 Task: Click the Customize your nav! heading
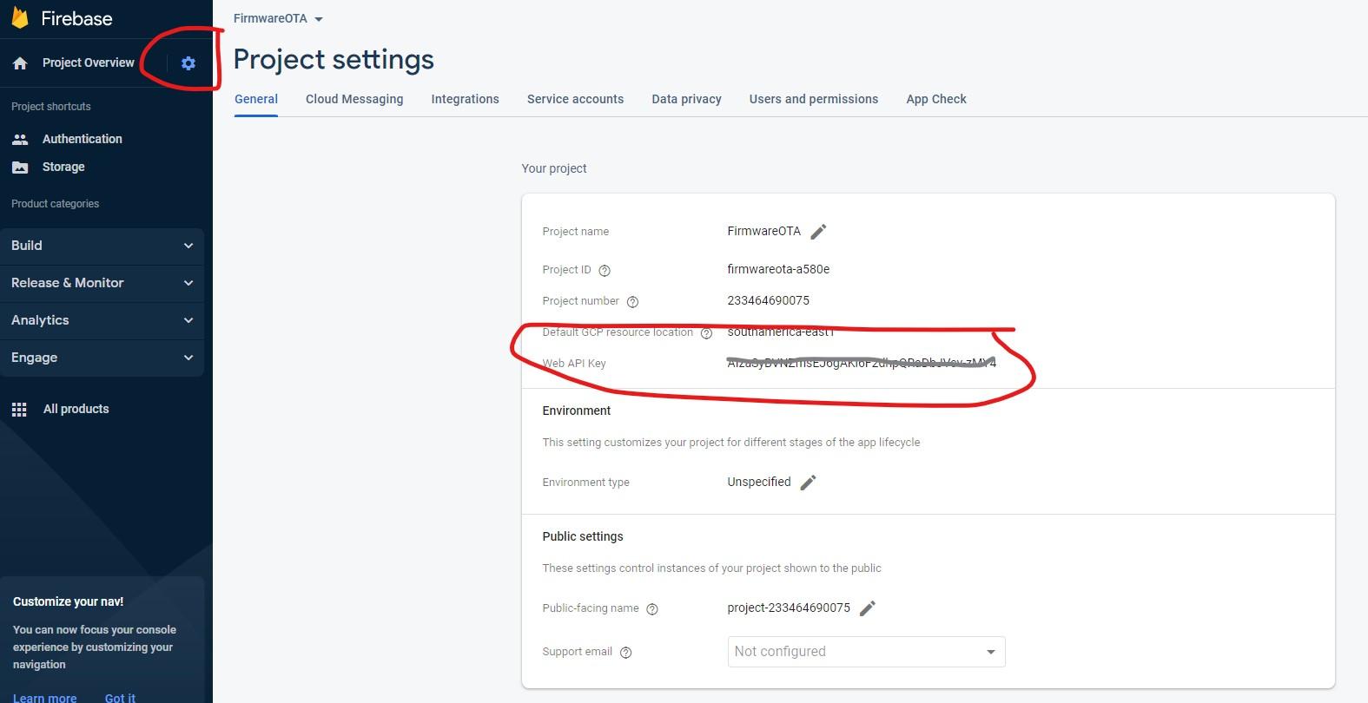[68, 601]
